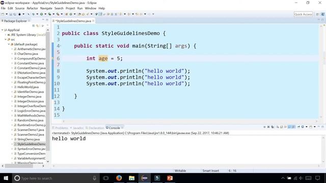Open the New file dropdown arrow
The width and height of the screenshot is (326, 183).
7,14
